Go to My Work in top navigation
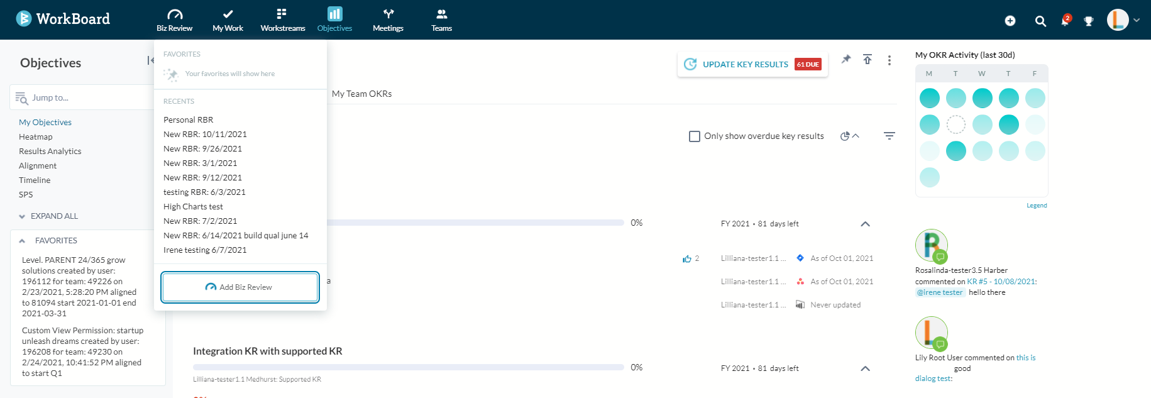The width and height of the screenshot is (1151, 398). click(228, 19)
